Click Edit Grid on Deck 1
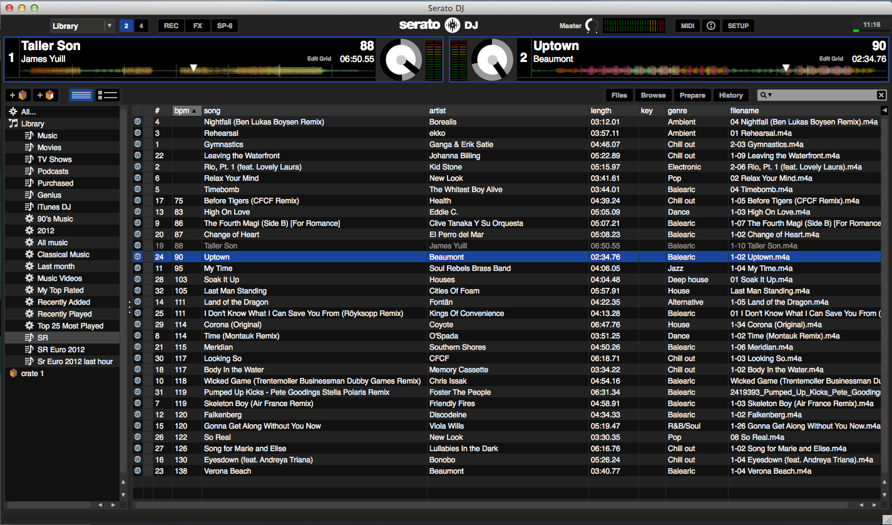892x525 pixels. pos(319,59)
